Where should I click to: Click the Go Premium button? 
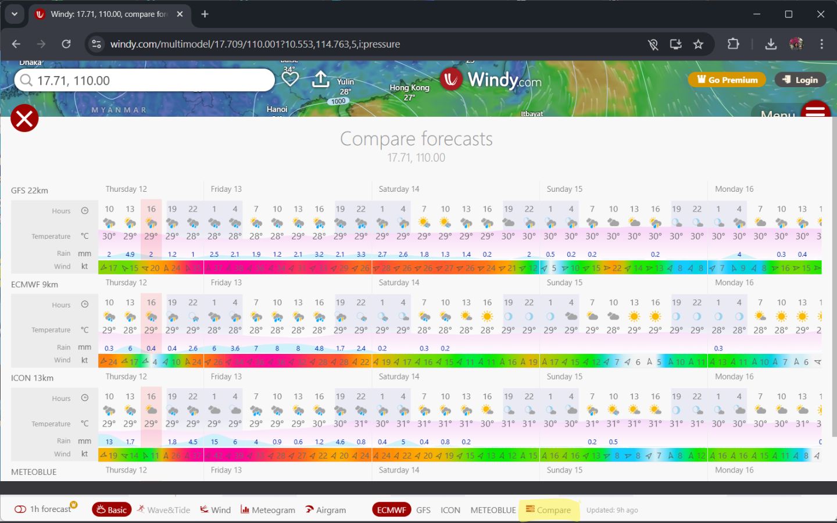[727, 79]
